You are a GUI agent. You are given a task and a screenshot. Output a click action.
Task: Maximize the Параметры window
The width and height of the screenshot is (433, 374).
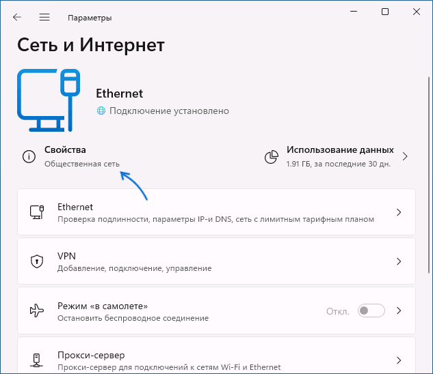coord(385,12)
